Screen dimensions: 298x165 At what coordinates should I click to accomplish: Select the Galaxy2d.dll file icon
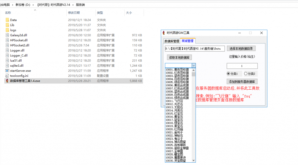(7, 35)
